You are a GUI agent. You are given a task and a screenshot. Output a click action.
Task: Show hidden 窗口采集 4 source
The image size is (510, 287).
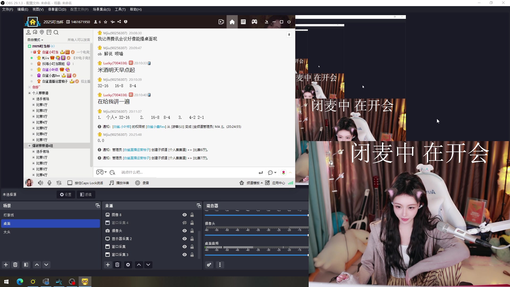[x=185, y=223]
